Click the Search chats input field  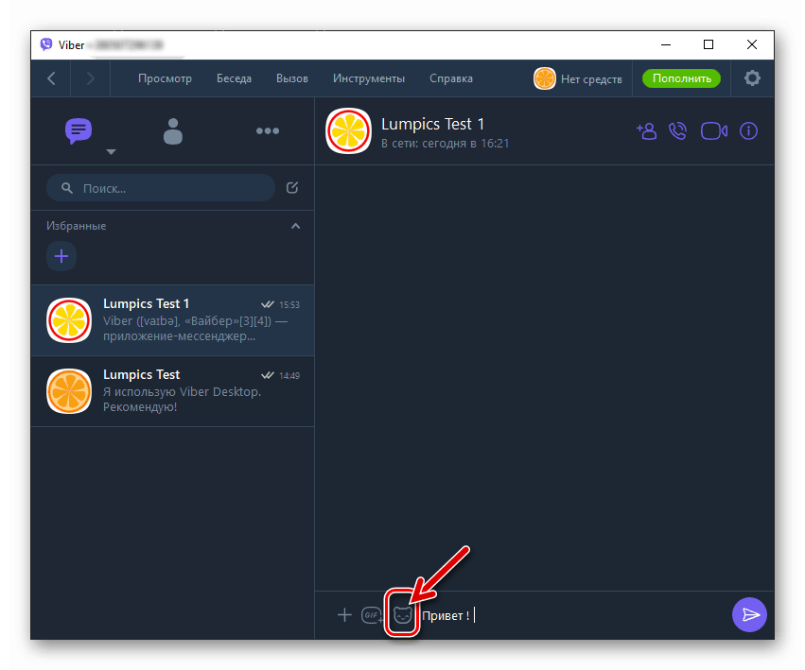(161, 188)
